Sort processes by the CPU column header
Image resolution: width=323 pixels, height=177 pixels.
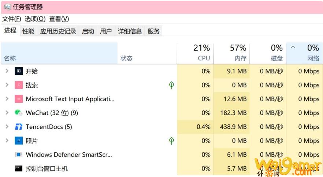(195, 53)
